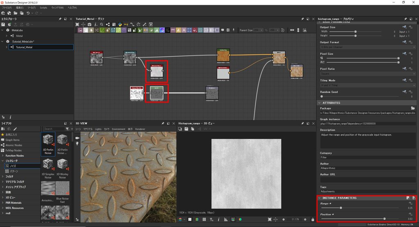Select Graph Items in the library
Image resolution: width=419 pixels, height=227 pixels.
pyautogui.click(x=14, y=140)
